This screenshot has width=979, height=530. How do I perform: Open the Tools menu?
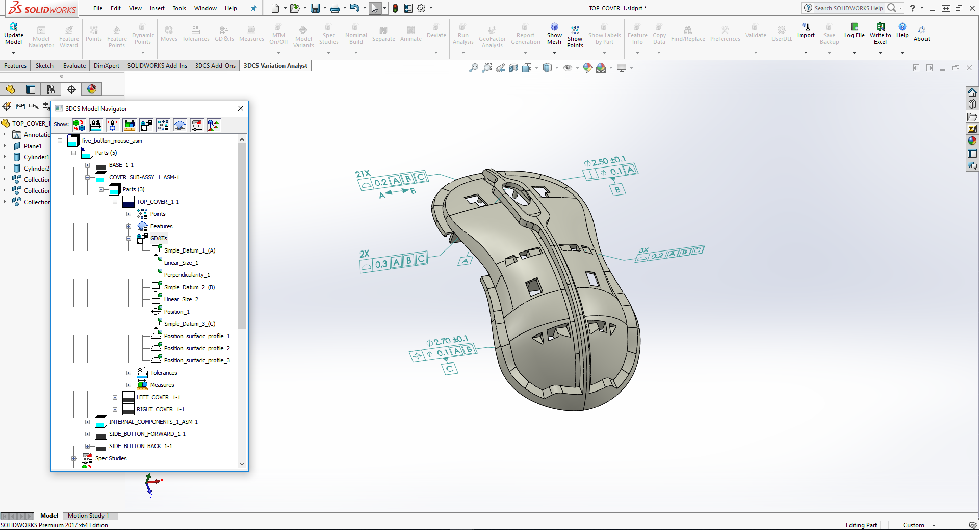[178, 8]
